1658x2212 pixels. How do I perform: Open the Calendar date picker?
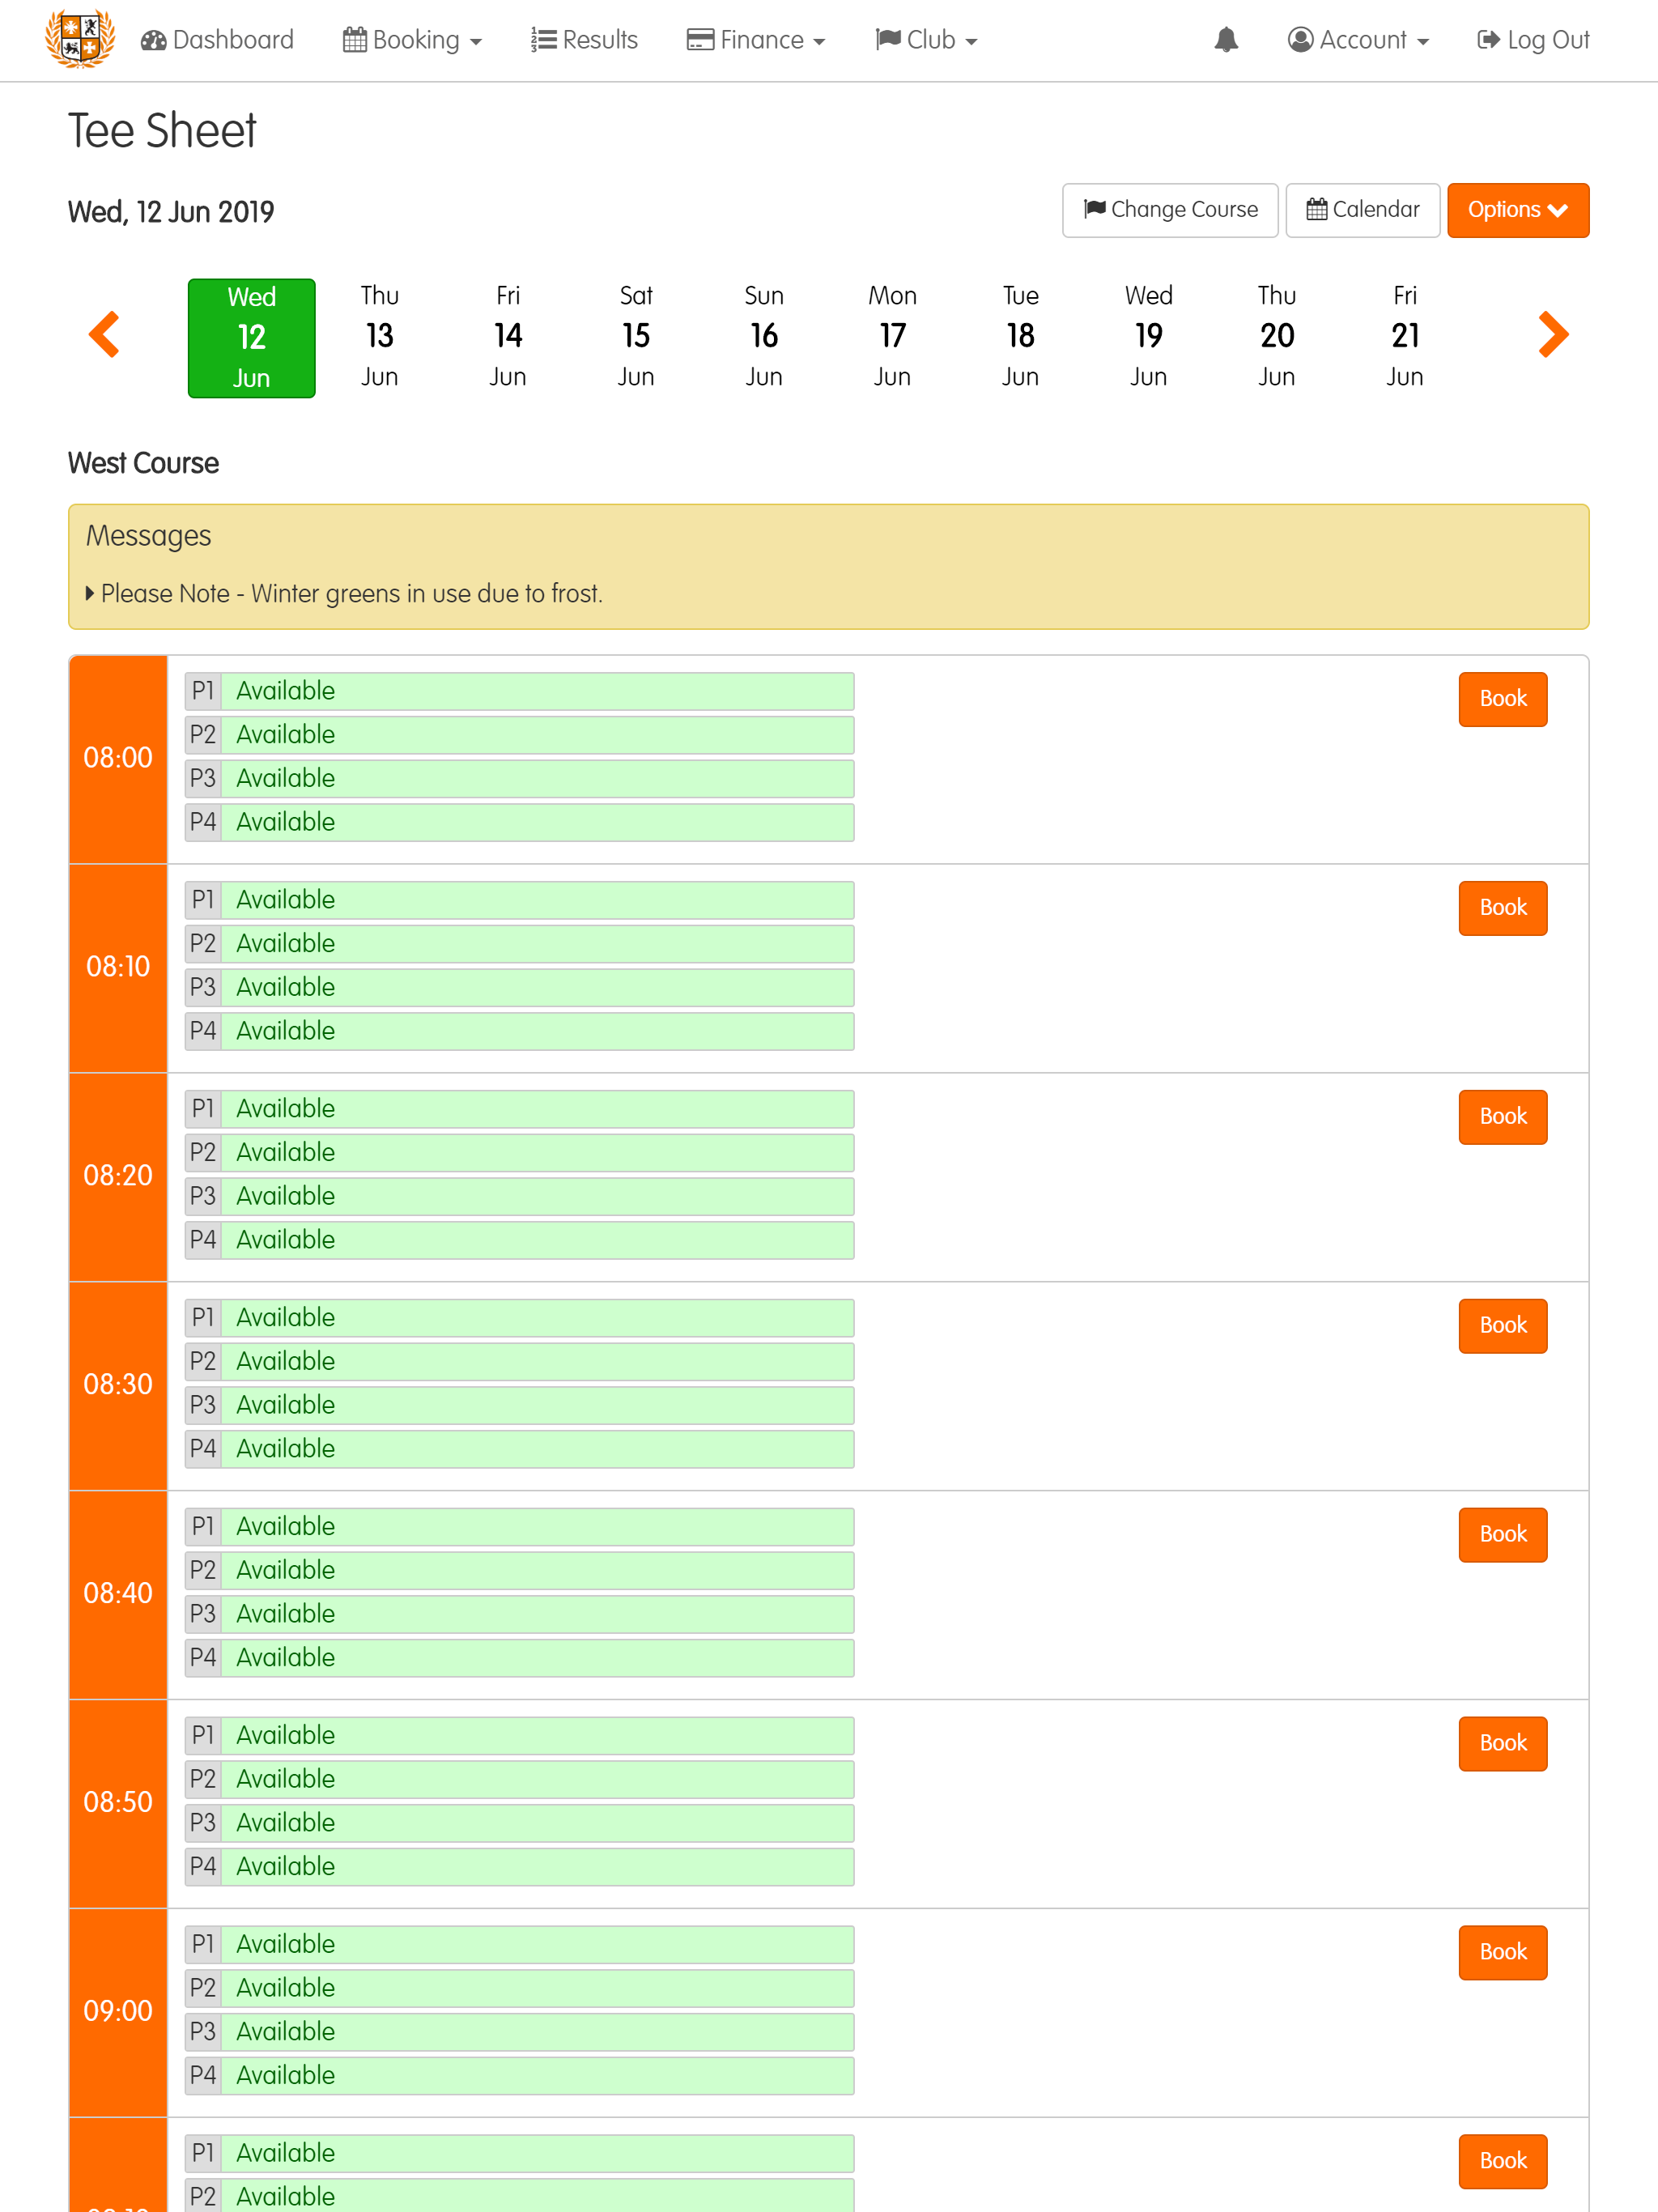click(x=1362, y=210)
